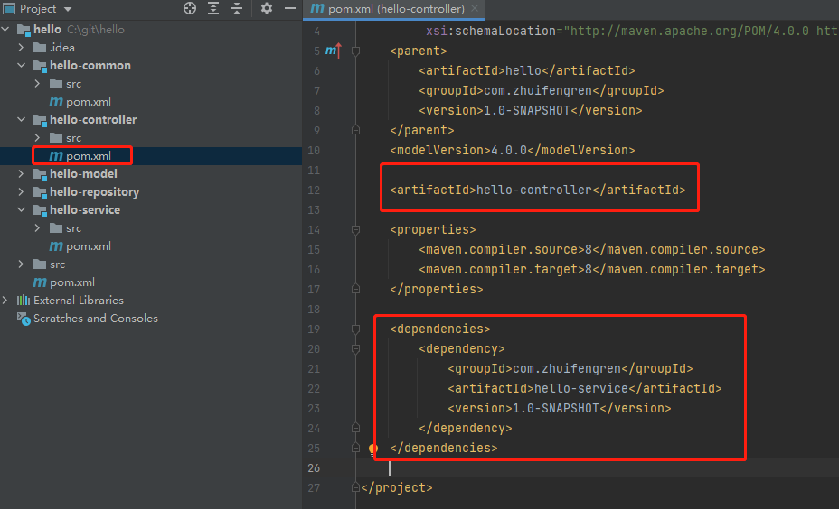This screenshot has width=839, height=509.
Task: Expand the hello-model module
Action: pos(22,174)
